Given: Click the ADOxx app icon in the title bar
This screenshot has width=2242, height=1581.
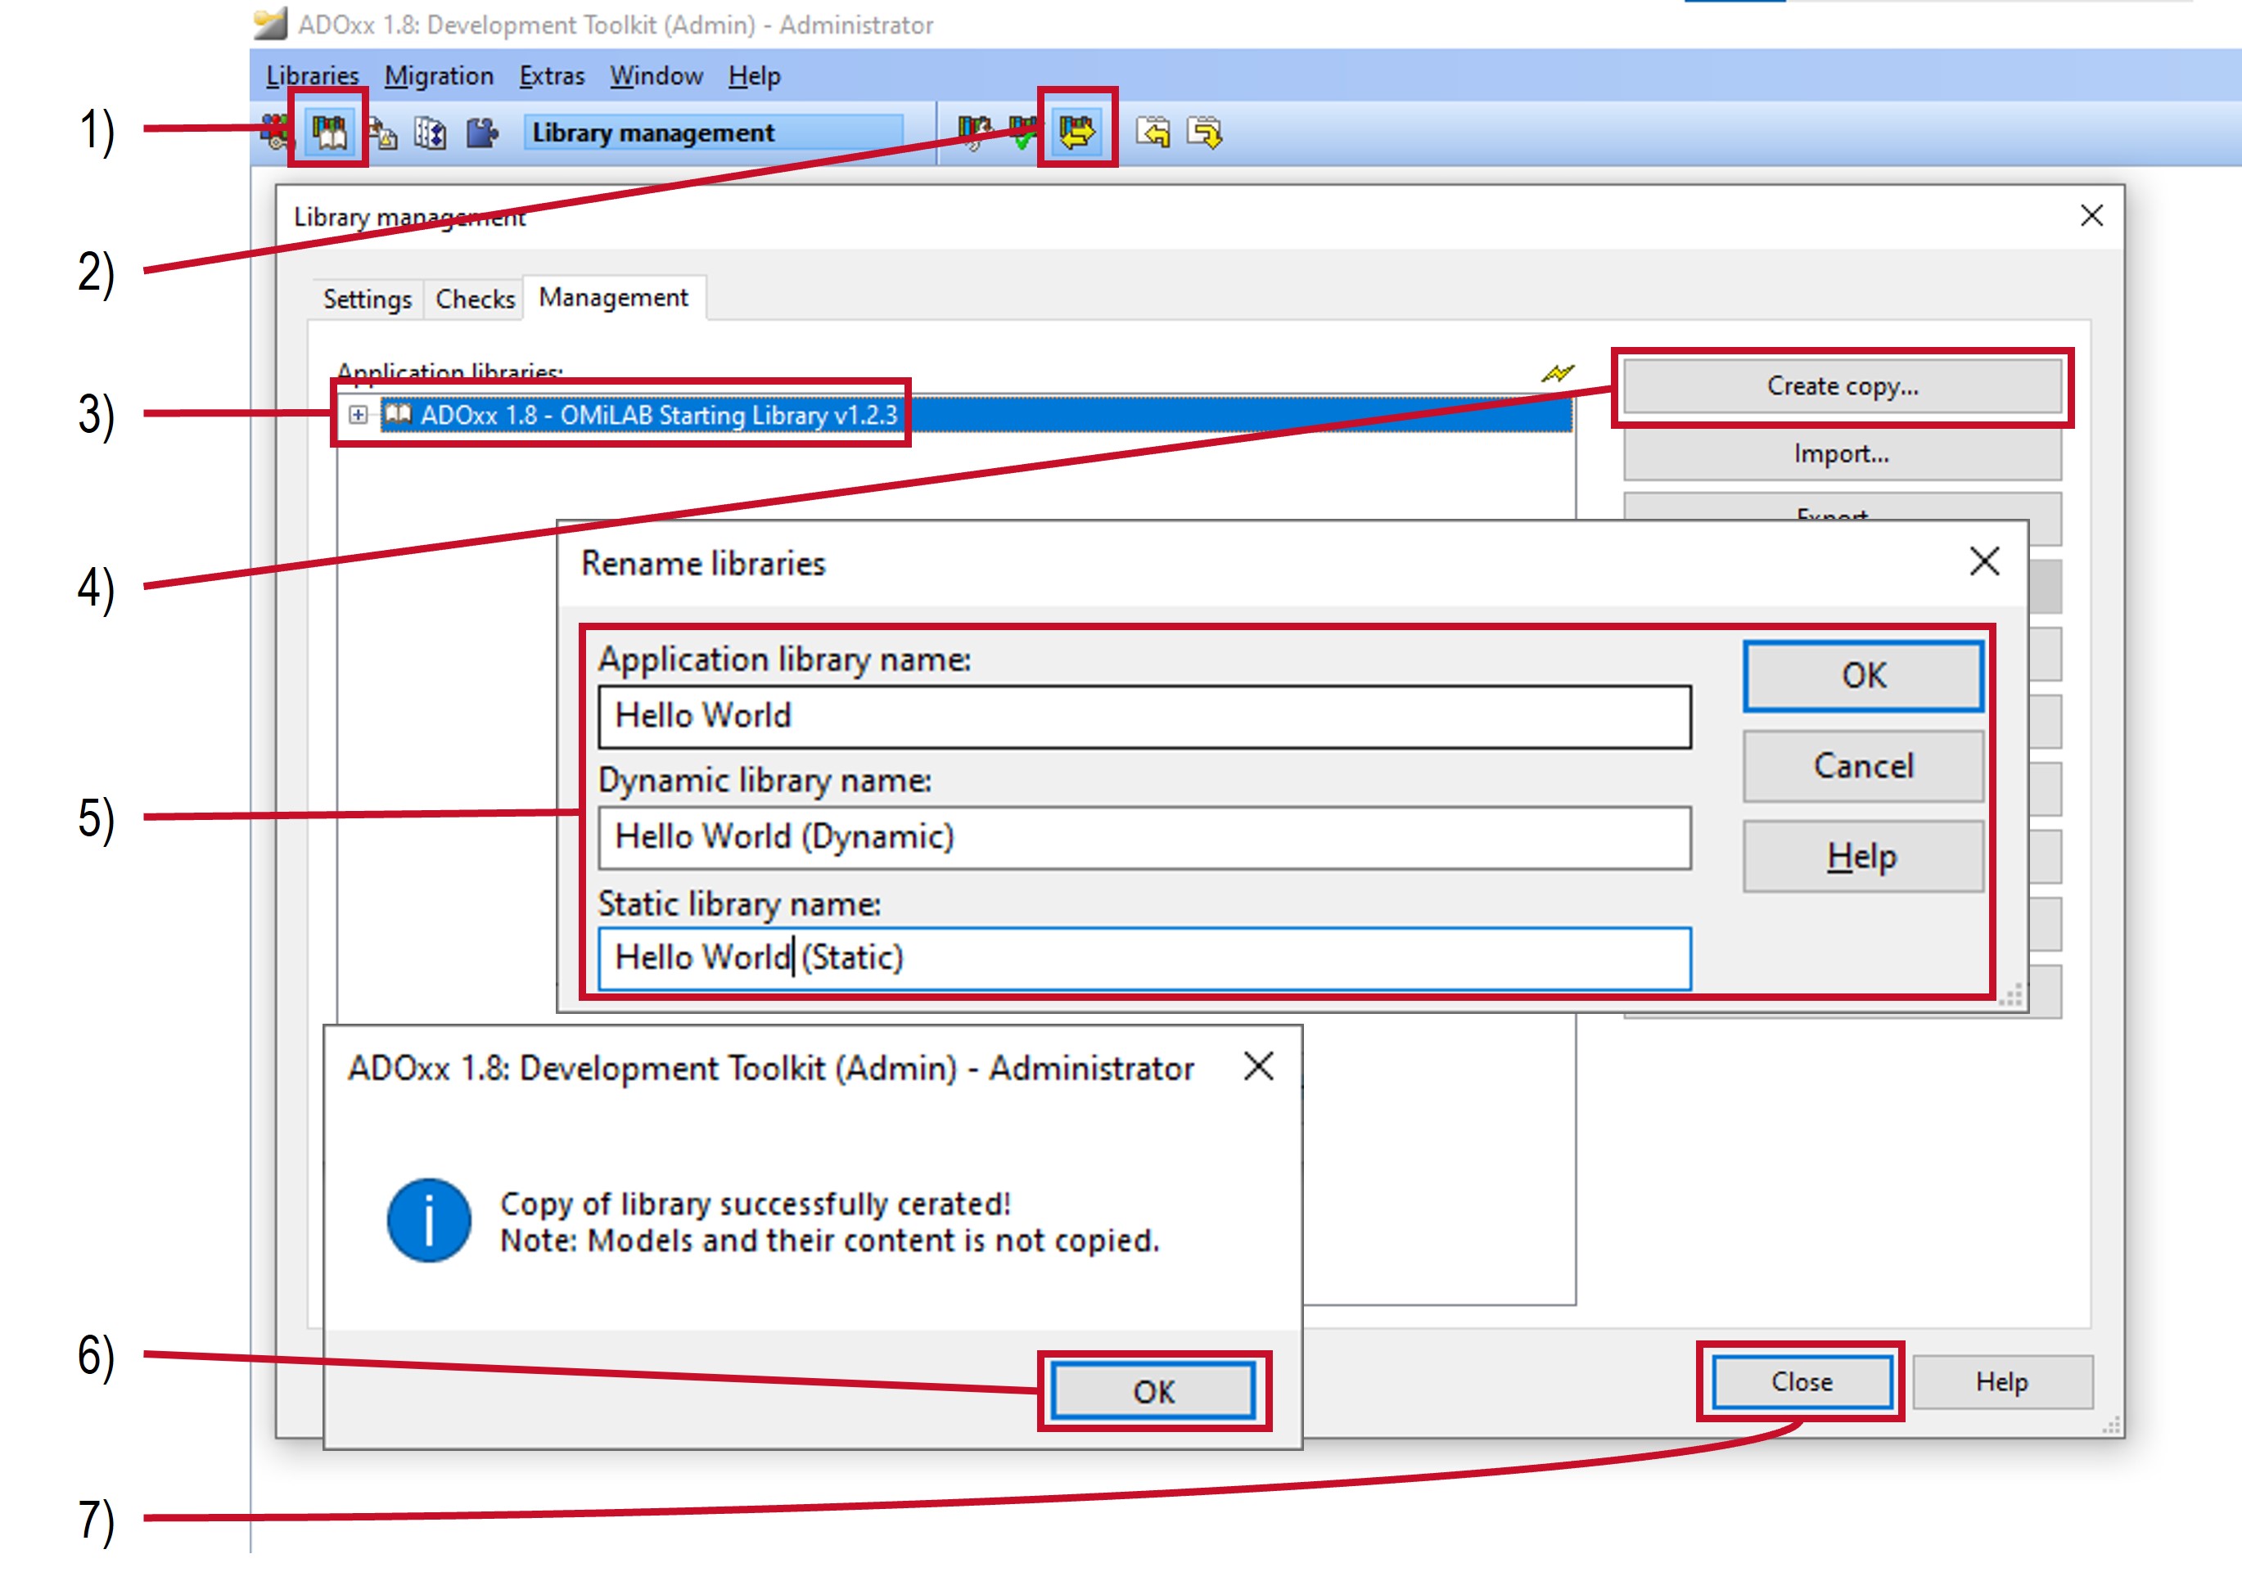Looking at the screenshot, I should [269, 24].
